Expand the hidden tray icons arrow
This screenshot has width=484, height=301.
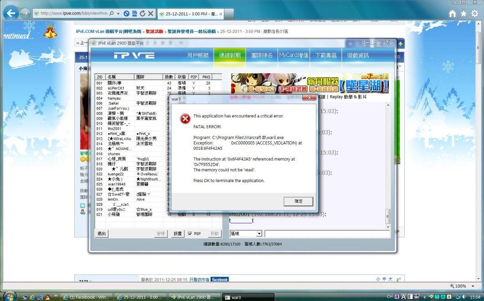coord(425,297)
